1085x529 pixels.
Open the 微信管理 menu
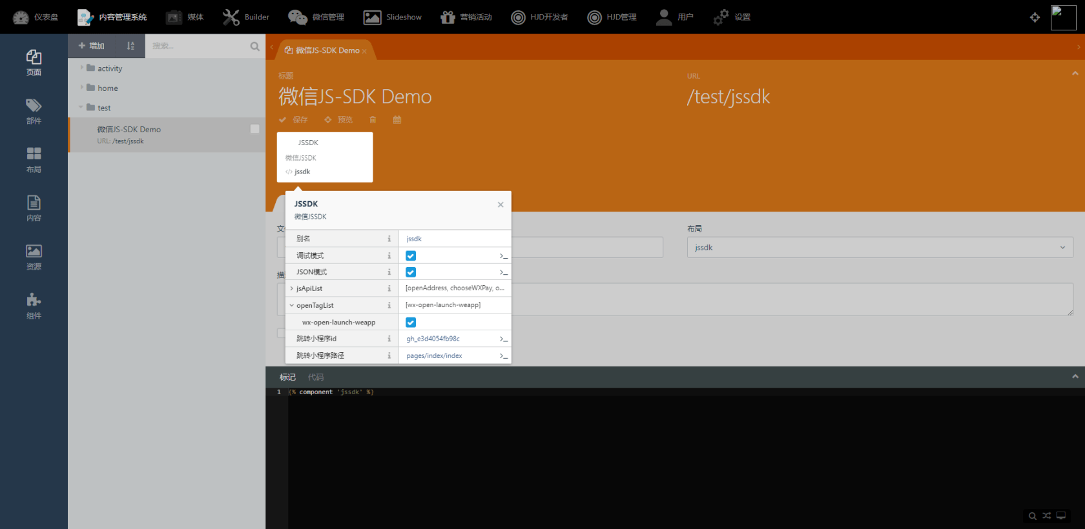click(316, 17)
